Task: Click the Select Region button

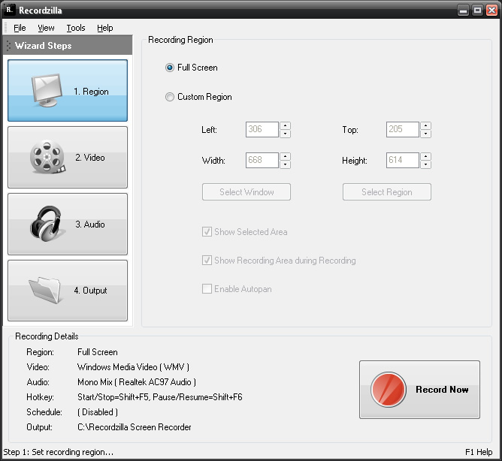Action: [x=387, y=192]
